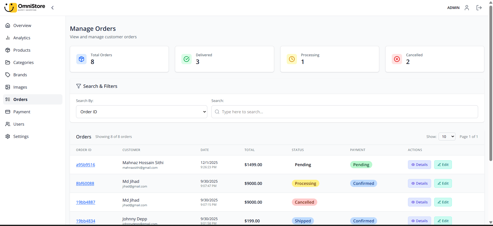This screenshot has width=493, height=226.
Task: Open the Overview menu item
Action: coord(33,25)
